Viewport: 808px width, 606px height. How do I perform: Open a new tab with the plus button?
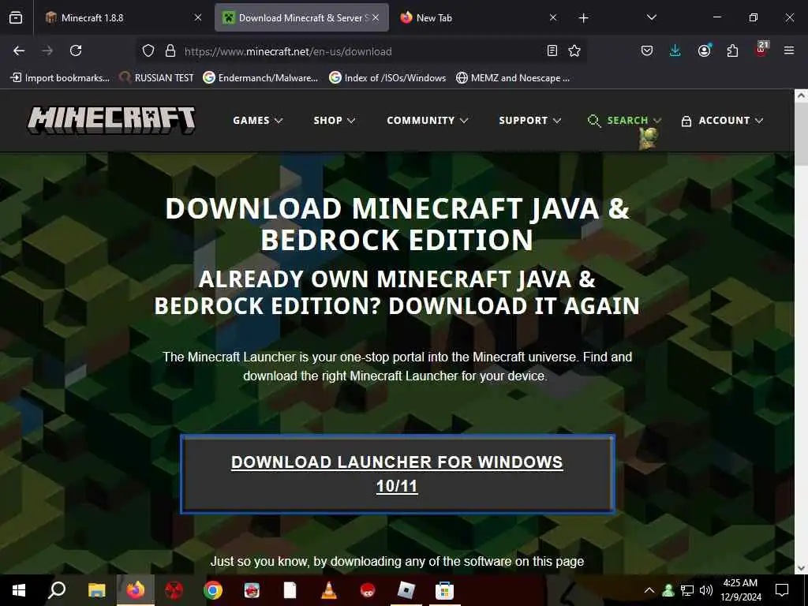[583, 18]
